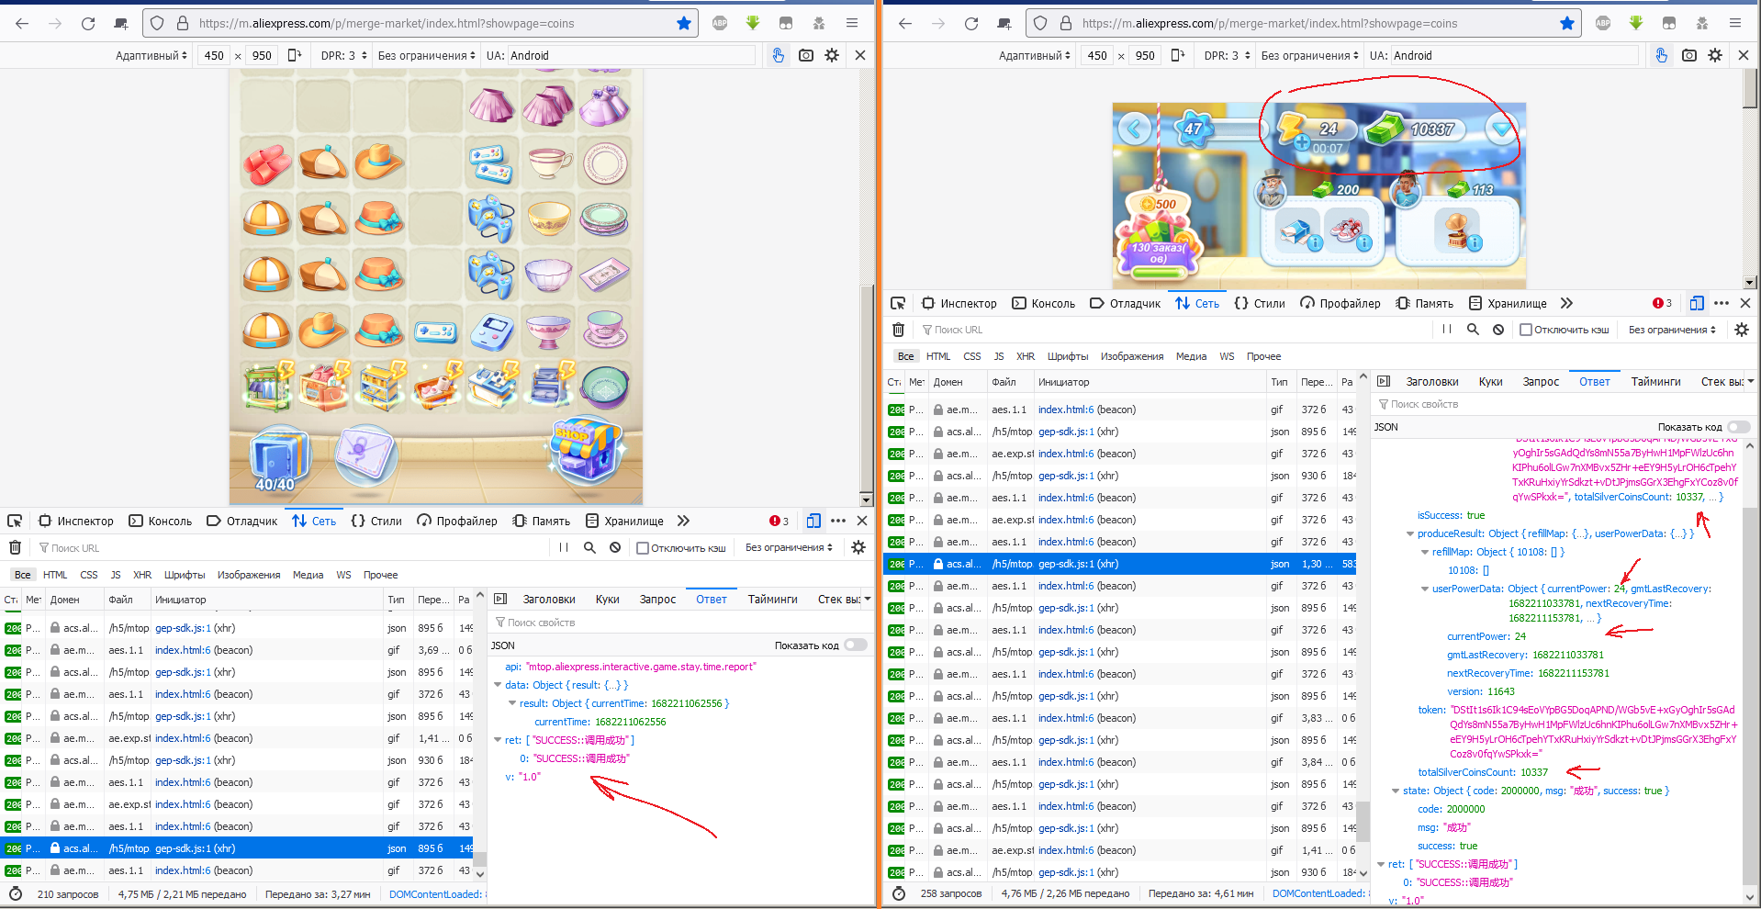Clear network requests with the left trash icon
Viewport: 1761px width, 909px height.
[15, 547]
